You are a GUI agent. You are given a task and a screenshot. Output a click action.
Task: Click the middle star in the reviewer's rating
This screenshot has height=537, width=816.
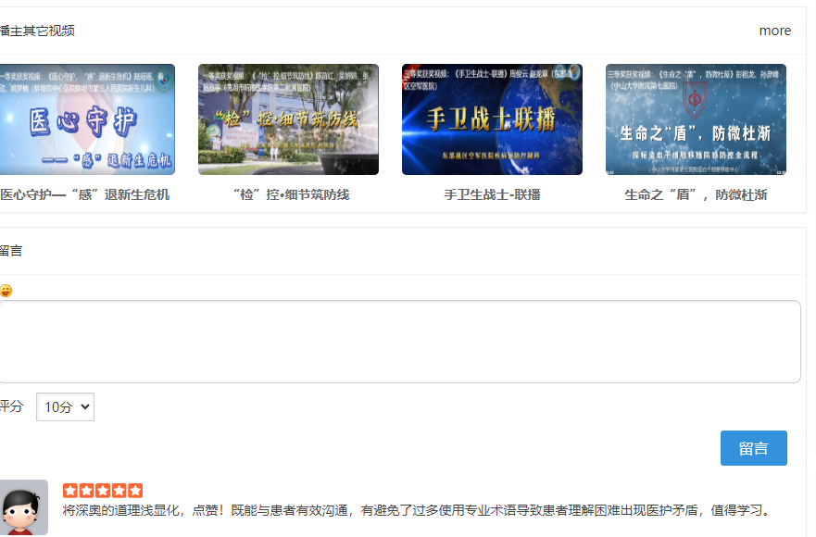click(101, 490)
